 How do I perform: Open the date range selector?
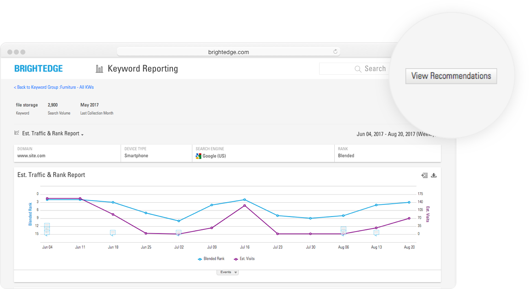coord(394,134)
